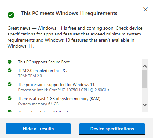The width and height of the screenshot is (153, 138).
Task: Click the processor supported green check icon
Action: click(10, 84)
